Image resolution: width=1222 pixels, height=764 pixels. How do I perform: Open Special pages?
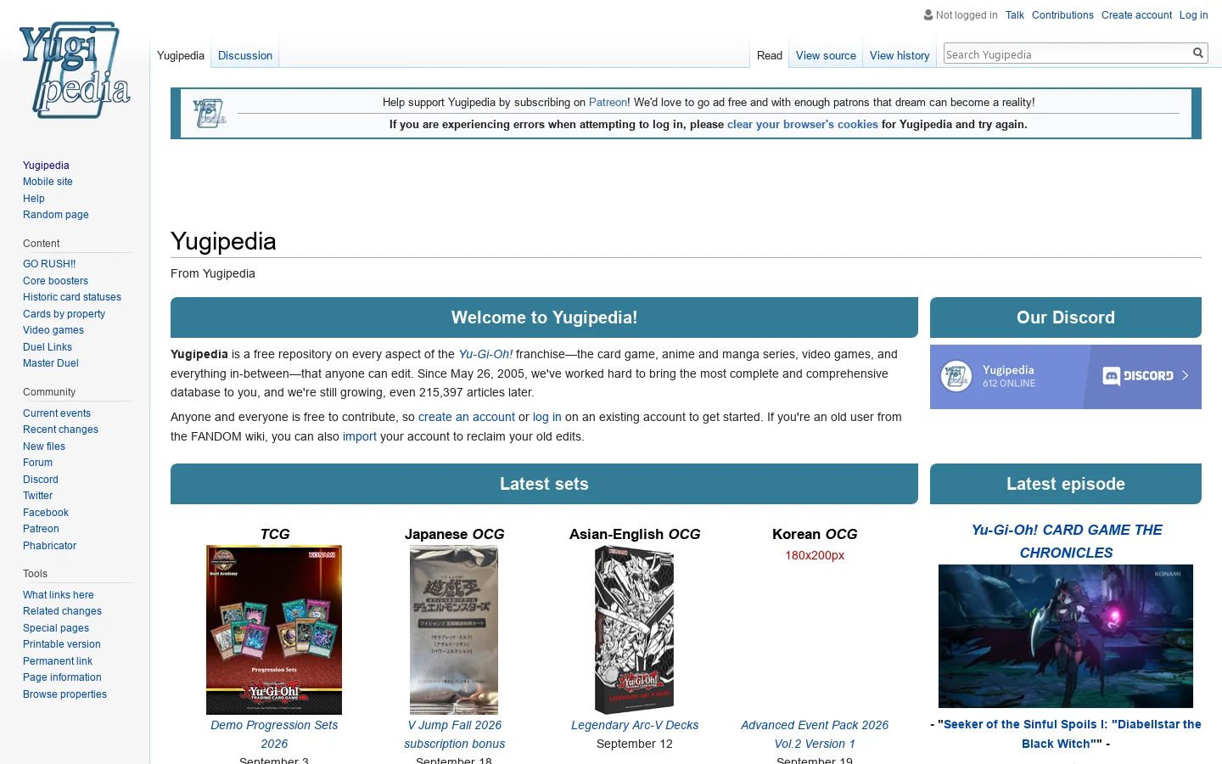click(56, 628)
